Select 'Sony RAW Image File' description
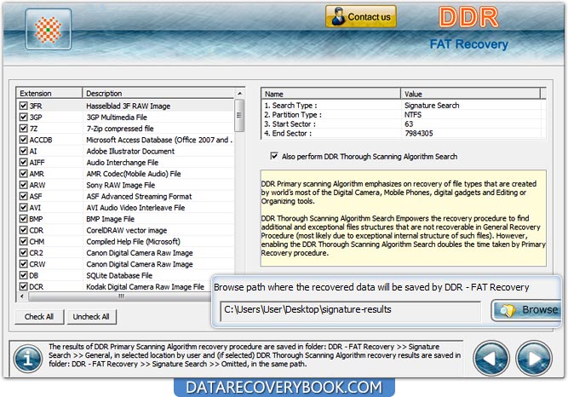Screen dimensions: 568x397 point(121,185)
